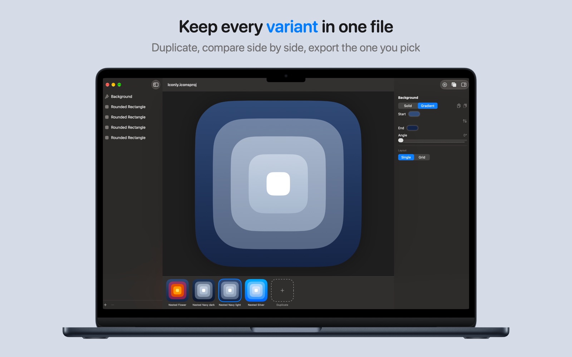Adjust the Angle slider handle
The height and width of the screenshot is (357, 572).
point(401,140)
